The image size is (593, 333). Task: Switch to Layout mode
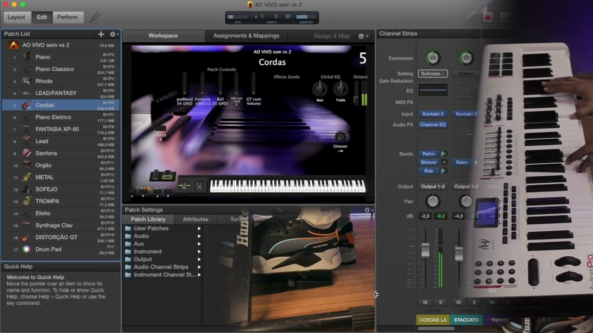pyautogui.click(x=16, y=17)
